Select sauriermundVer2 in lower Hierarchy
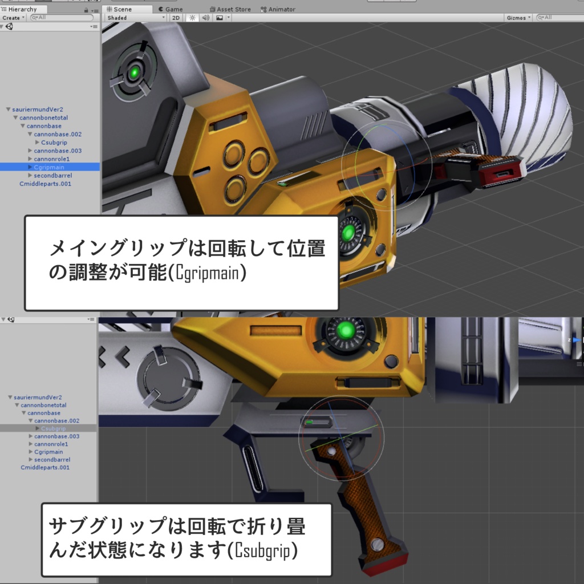This screenshot has width=584, height=584. (38, 397)
